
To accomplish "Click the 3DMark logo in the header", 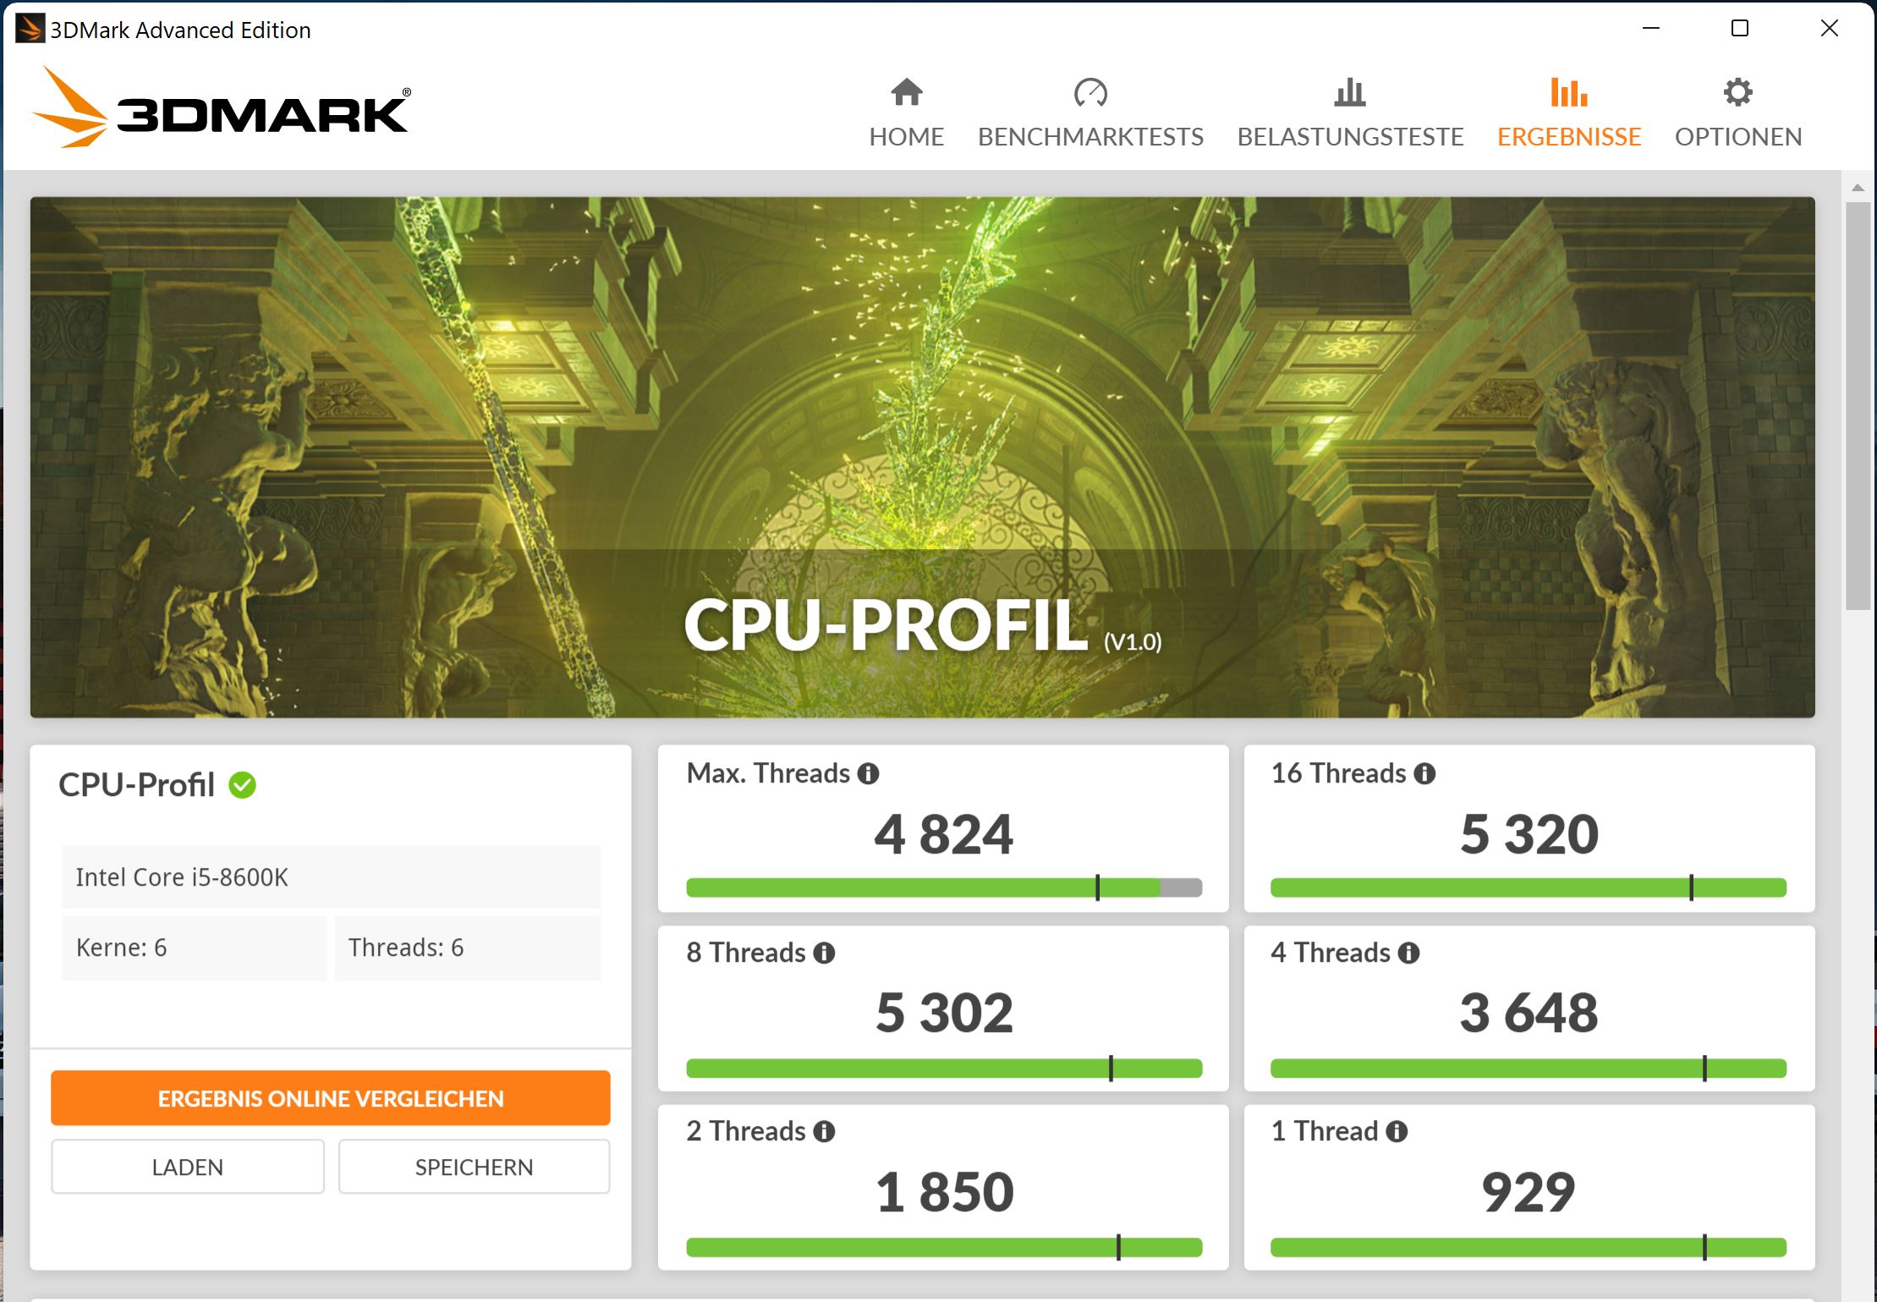I will 222,110.
